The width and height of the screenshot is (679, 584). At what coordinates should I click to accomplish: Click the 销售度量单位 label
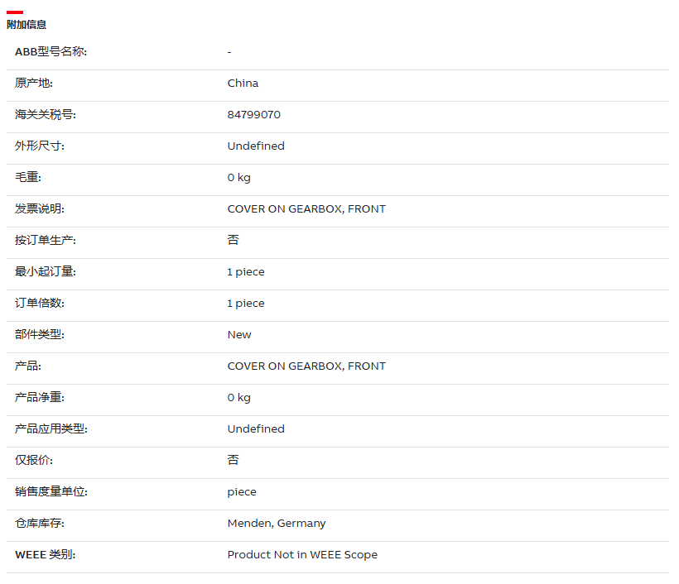[51, 492]
